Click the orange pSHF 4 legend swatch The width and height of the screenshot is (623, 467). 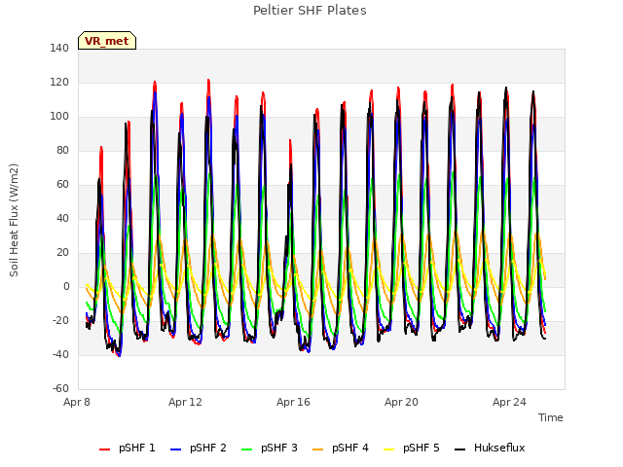318,449
